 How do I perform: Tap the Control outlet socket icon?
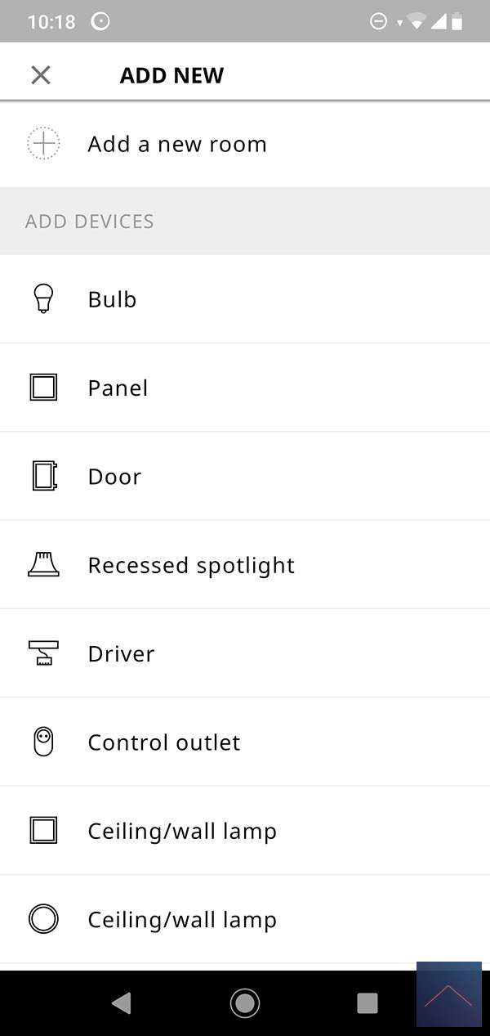(x=43, y=742)
